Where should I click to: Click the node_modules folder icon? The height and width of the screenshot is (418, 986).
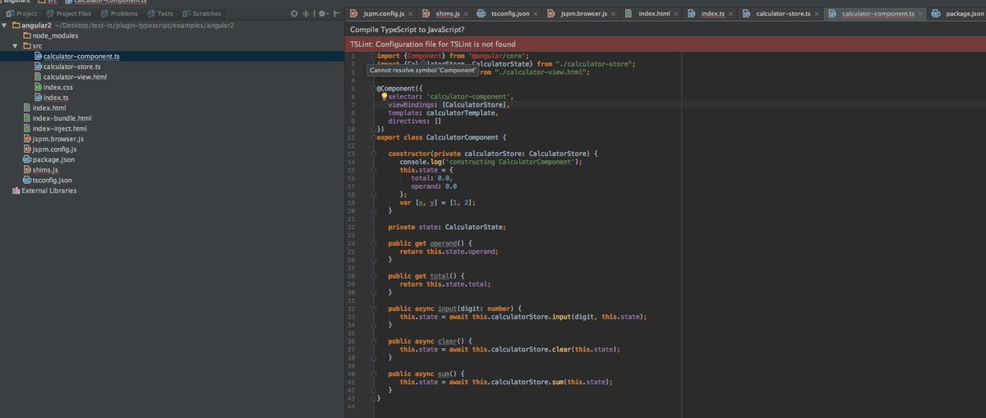click(x=27, y=35)
